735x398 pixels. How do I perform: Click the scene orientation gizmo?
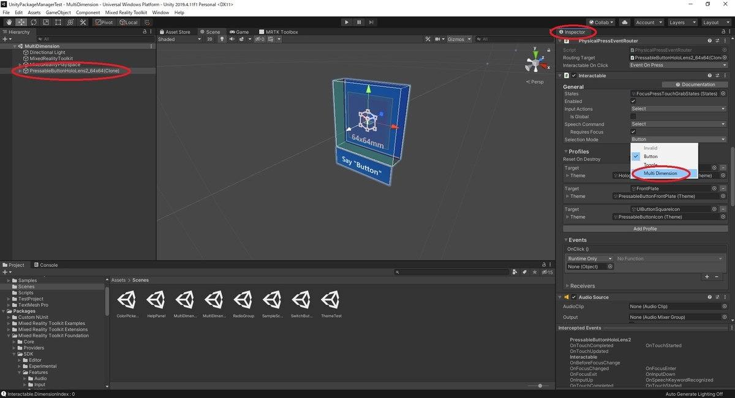535,62
